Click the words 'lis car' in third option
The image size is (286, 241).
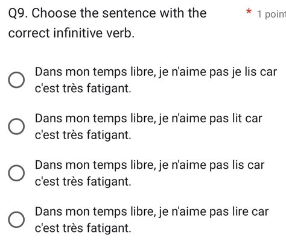(x=248, y=165)
